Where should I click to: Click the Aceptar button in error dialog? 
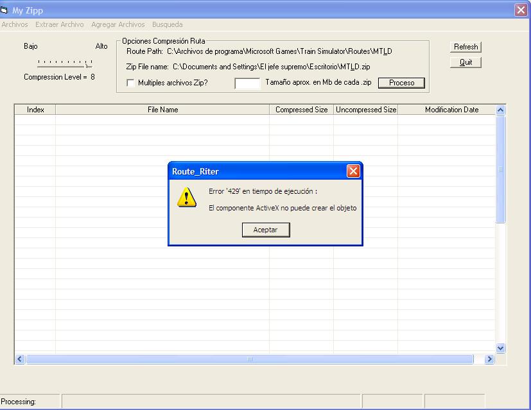266,230
